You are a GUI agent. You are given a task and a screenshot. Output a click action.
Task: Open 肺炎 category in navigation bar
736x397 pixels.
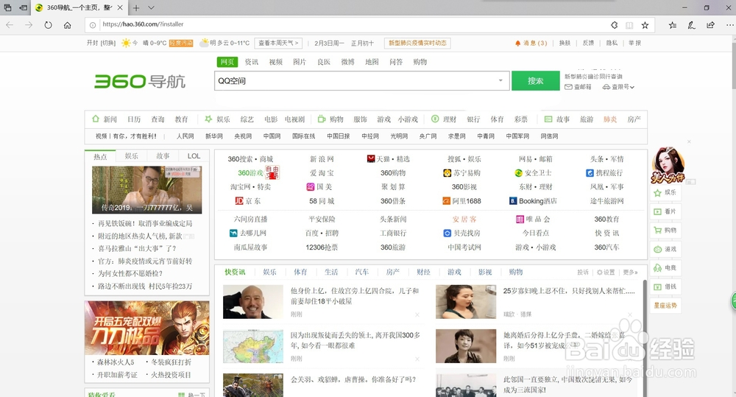pos(609,119)
